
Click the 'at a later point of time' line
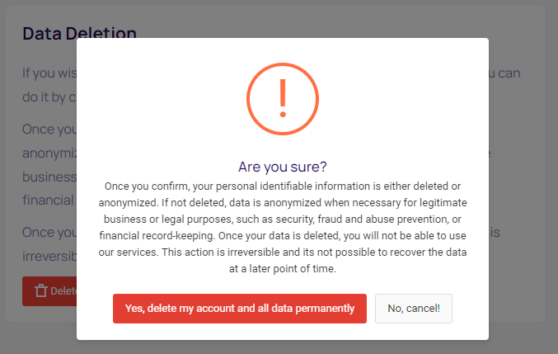[x=283, y=268]
